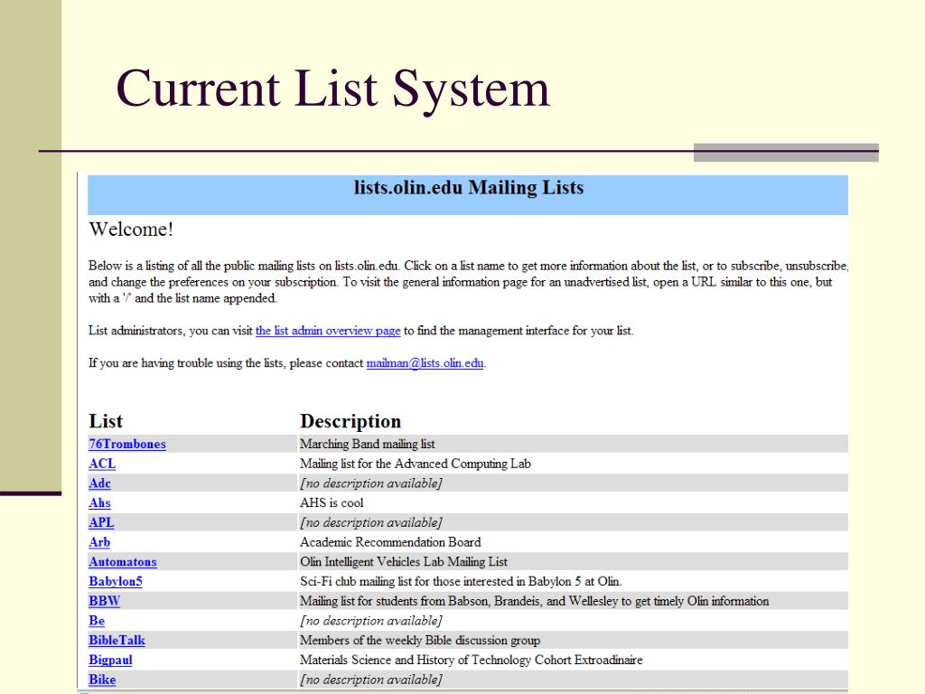Click the 'lists.olin.edu Mailing Lists' header
The width and height of the screenshot is (925, 694).
coord(469,188)
